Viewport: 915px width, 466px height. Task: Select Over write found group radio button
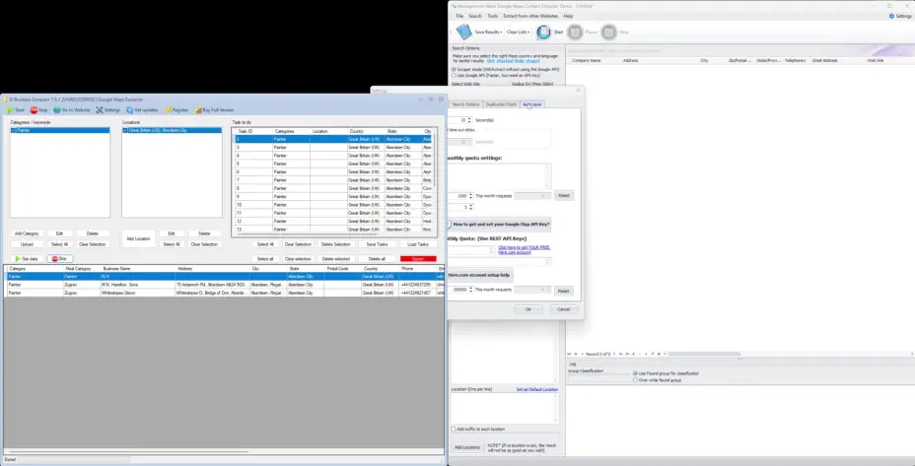click(634, 380)
